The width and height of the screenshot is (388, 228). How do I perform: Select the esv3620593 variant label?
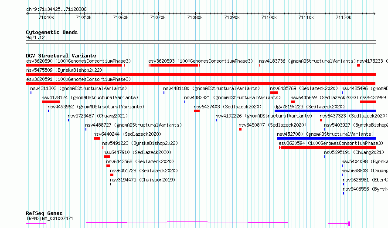(x=201, y=61)
